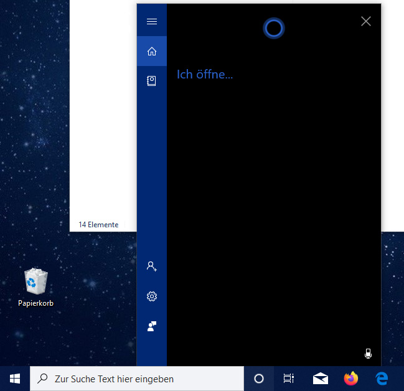Launch the Mail app from taskbar

coord(321,379)
